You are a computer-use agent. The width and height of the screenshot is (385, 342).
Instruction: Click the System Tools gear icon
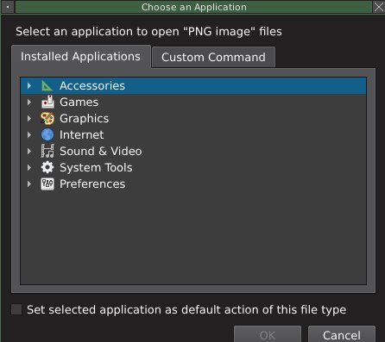tap(47, 167)
